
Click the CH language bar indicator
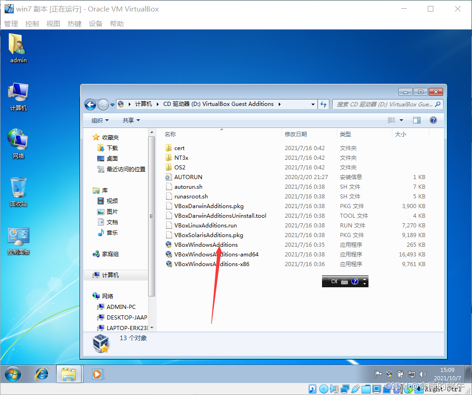coord(334,281)
